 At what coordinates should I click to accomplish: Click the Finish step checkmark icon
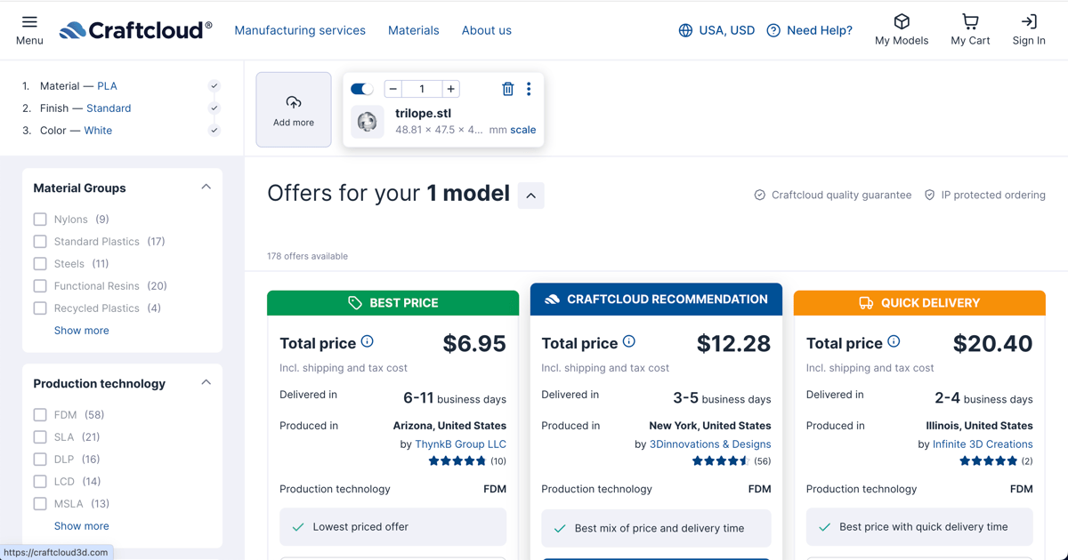(x=214, y=108)
